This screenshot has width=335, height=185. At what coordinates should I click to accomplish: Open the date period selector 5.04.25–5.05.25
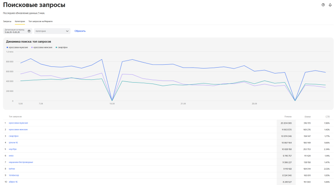point(18,31)
